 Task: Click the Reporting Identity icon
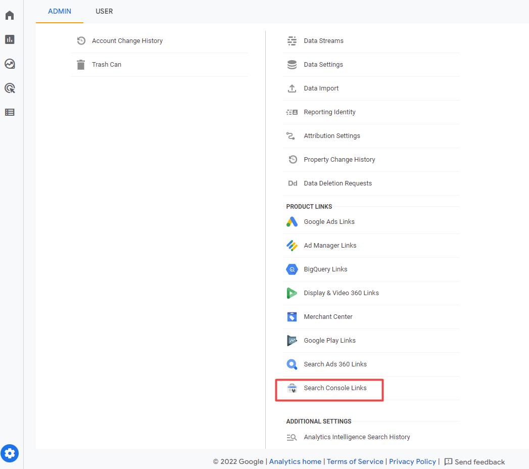(292, 112)
